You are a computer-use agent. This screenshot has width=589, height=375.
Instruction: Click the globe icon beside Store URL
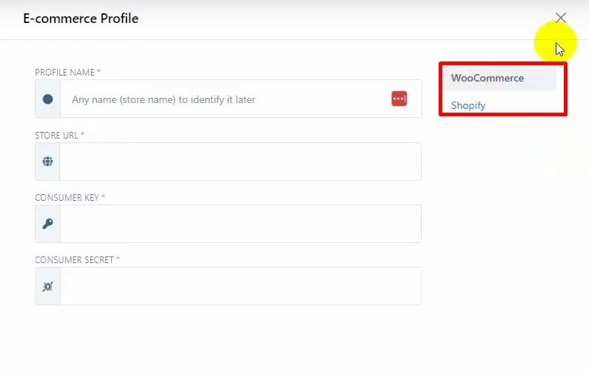pyautogui.click(x=47, y=162)
